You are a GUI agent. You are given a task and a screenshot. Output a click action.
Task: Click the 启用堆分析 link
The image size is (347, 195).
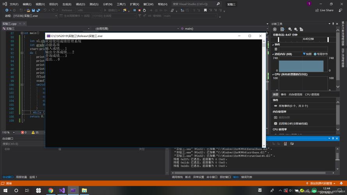coord(293,124)
